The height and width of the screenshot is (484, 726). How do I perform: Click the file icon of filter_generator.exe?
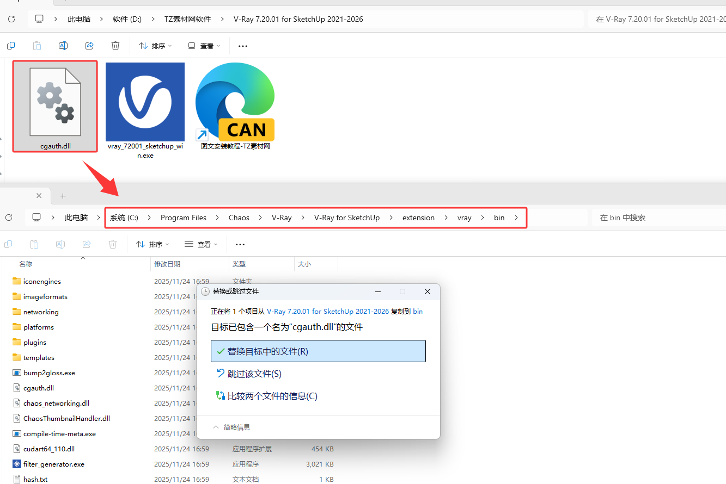(16, 464)
